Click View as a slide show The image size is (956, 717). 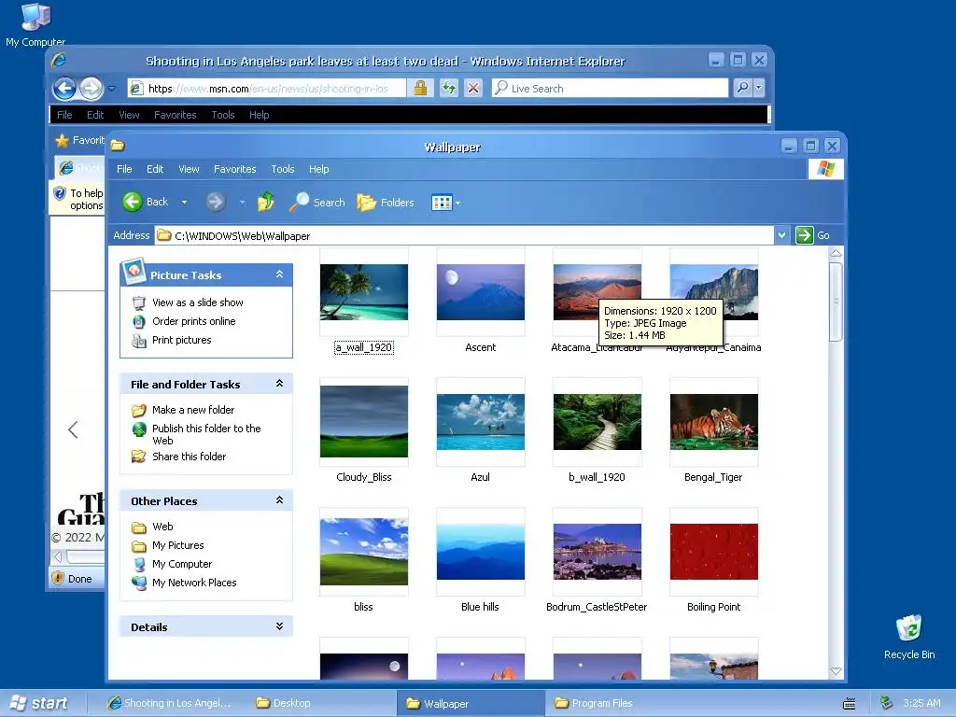point(198,302)
